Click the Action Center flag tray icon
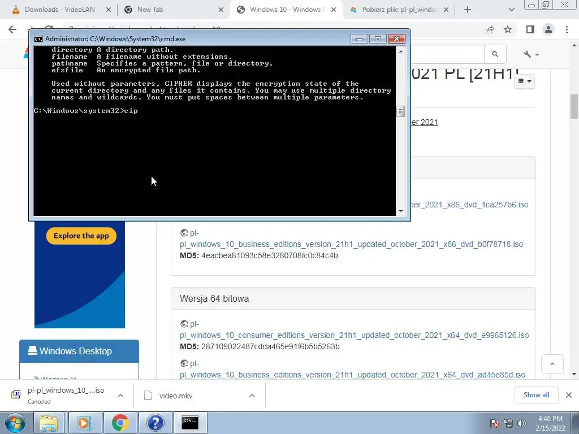The width and height of the screenshot is (579, 434). (x=495, y=423)
